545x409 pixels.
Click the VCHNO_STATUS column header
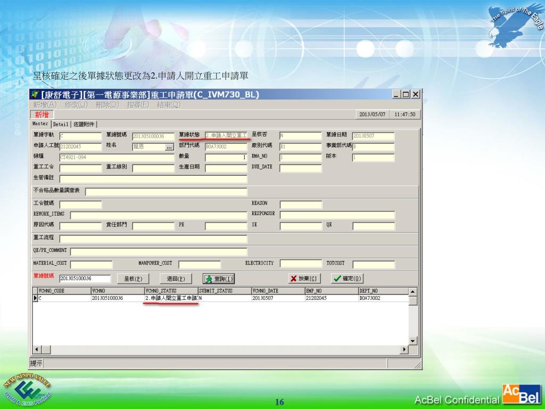point(171,291)
